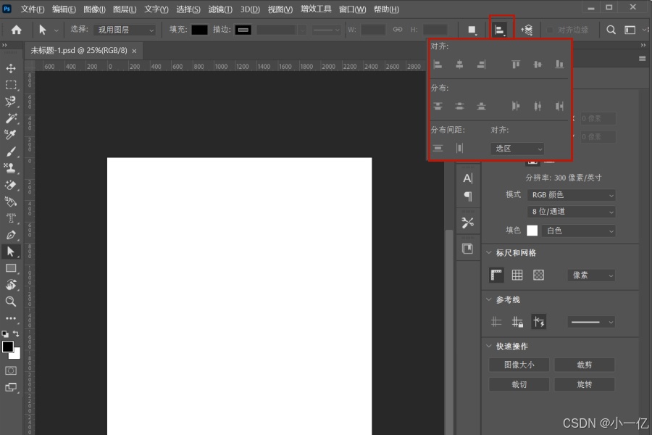
Task: Open the path alignment options button
Action: point(500,30)
